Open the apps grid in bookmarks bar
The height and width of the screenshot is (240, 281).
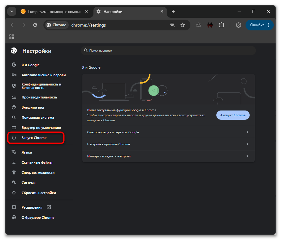12,37
